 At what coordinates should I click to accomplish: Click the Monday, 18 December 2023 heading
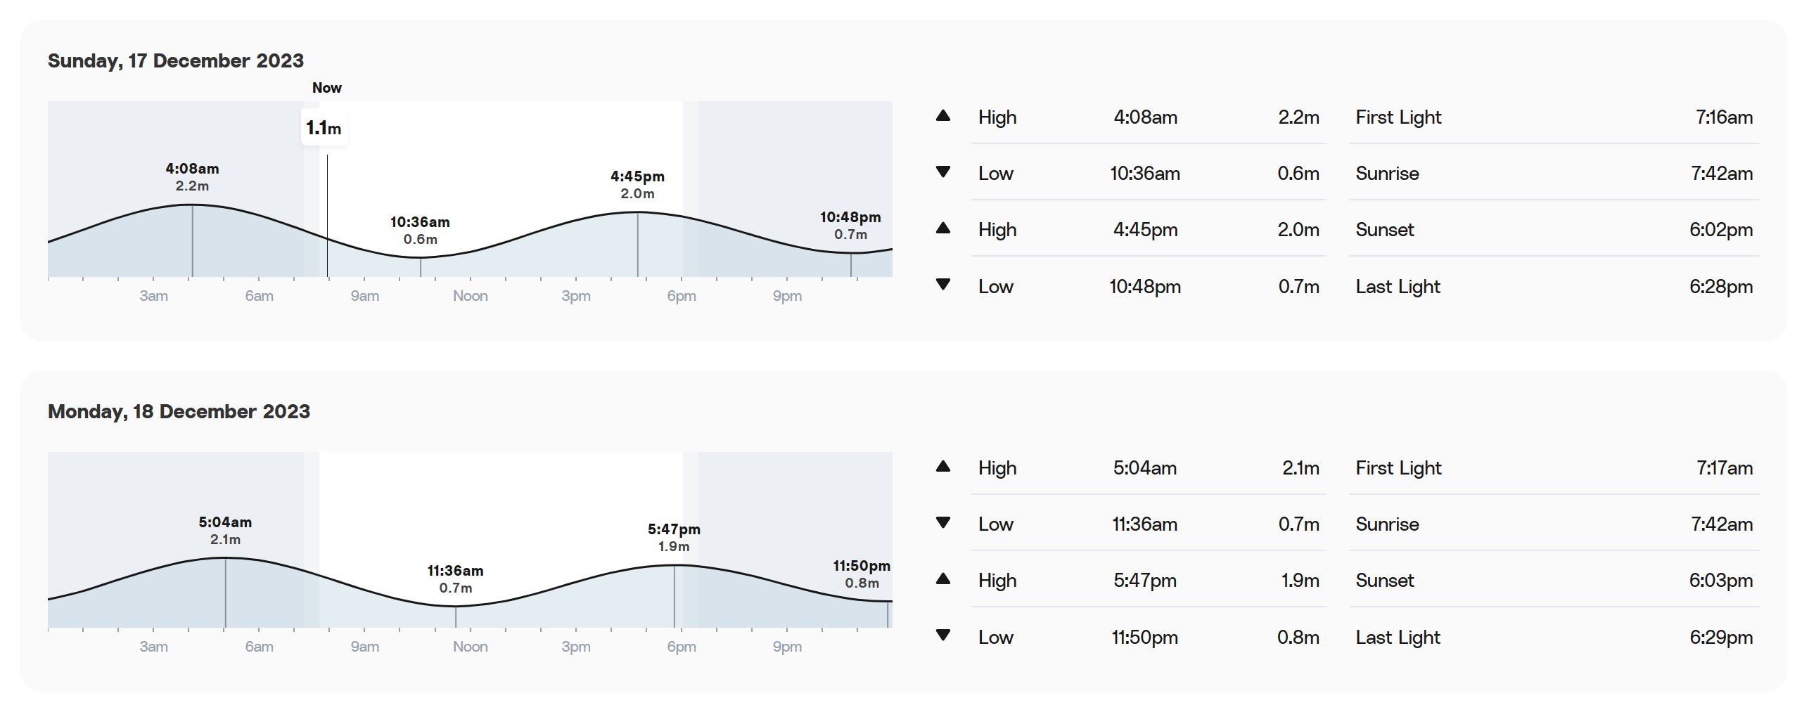pos(179,411)
